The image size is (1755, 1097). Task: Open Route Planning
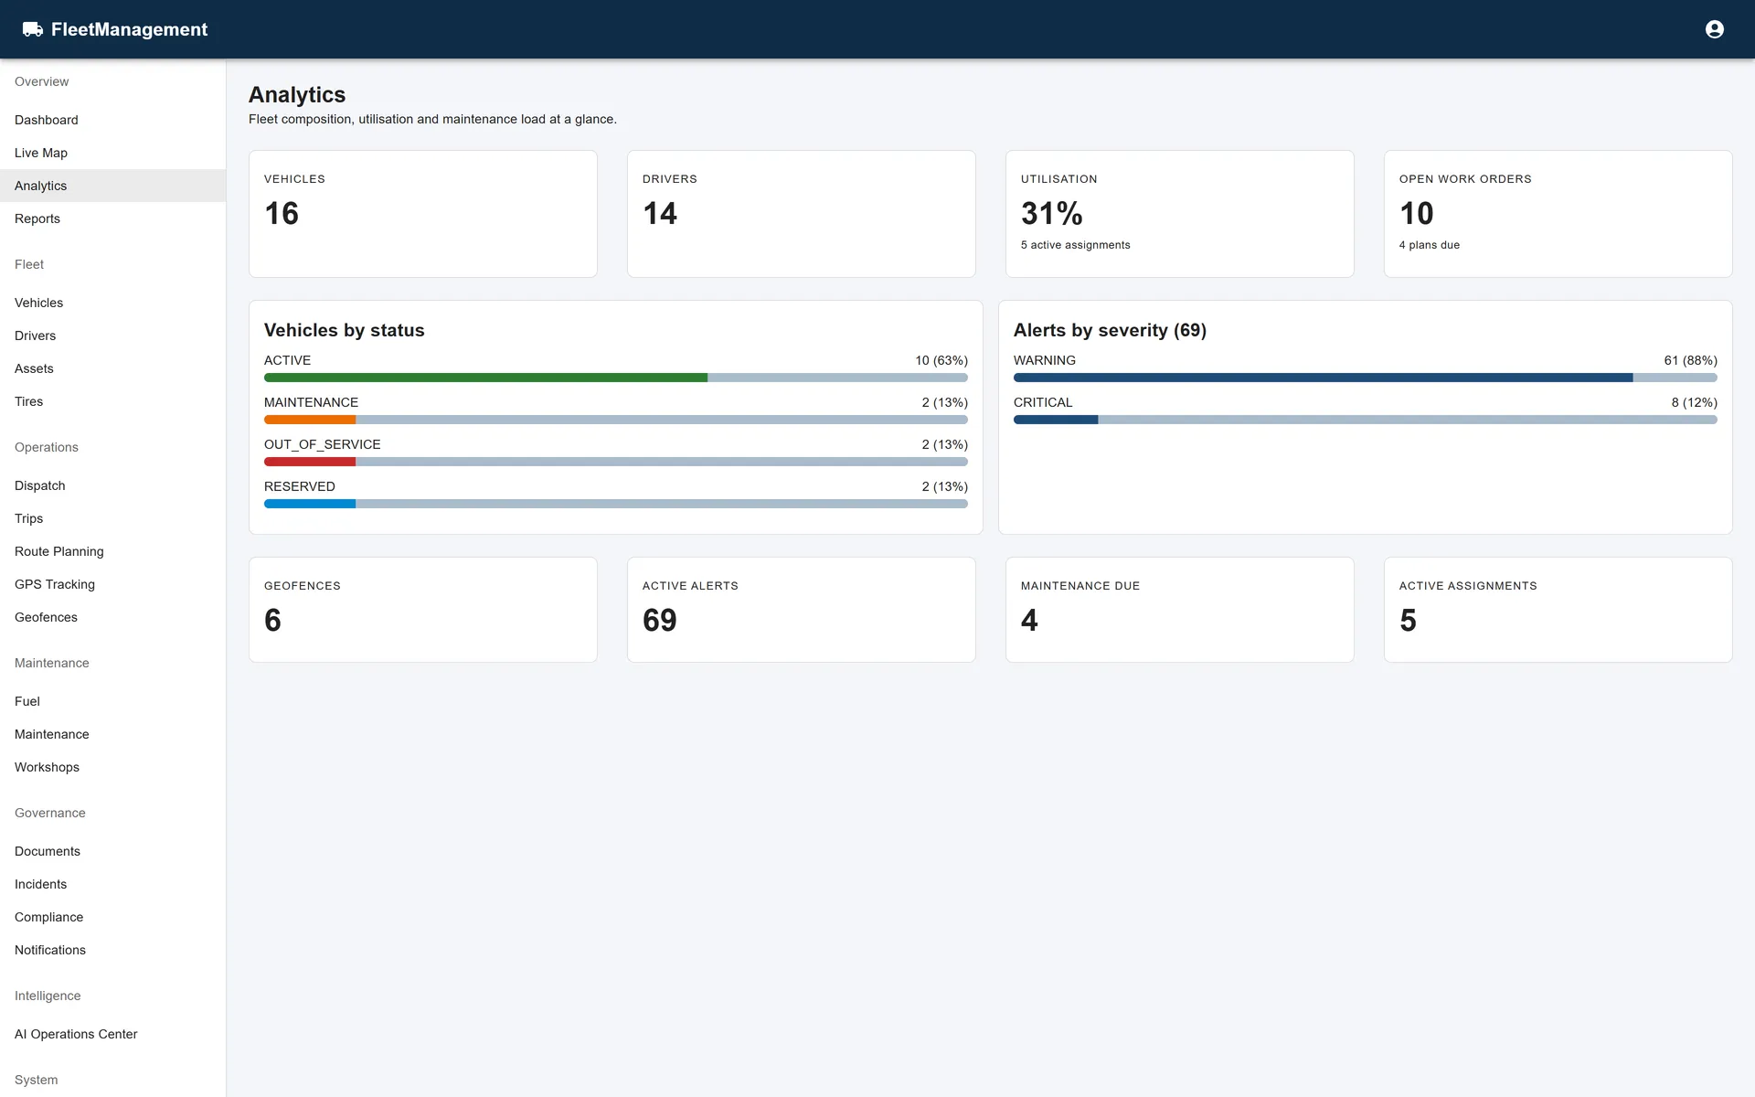(x=112, y=551)
